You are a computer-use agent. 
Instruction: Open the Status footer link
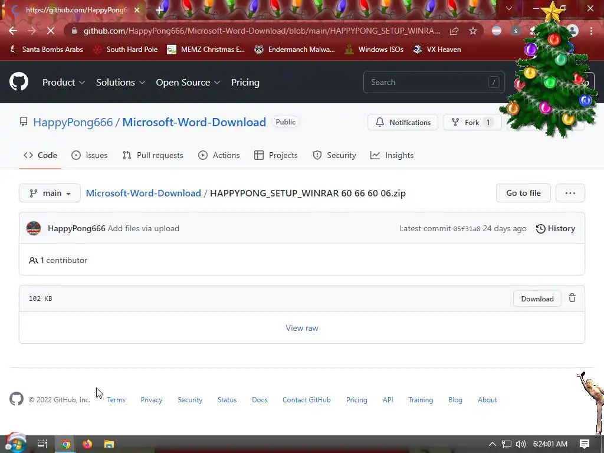pos(227,400)
